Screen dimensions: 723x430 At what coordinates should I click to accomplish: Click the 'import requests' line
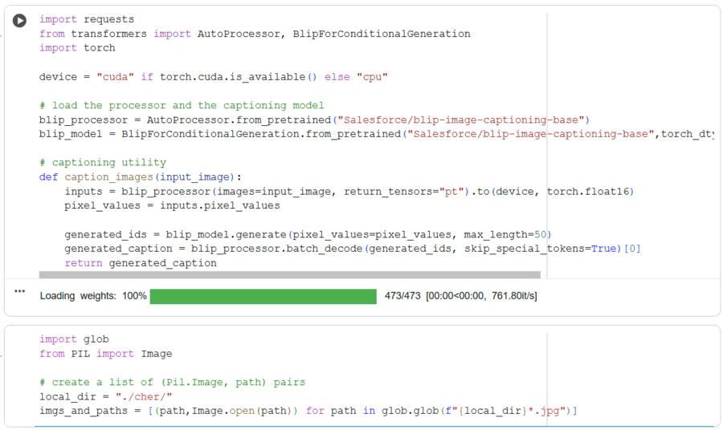(x=87, y=19)
